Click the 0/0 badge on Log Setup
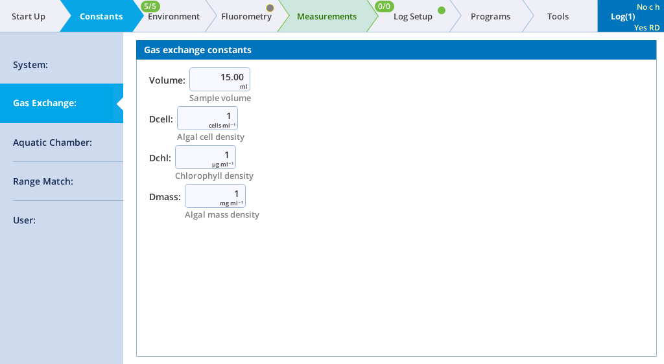Screen dimensions: 664x364 [x=385, y=6]
